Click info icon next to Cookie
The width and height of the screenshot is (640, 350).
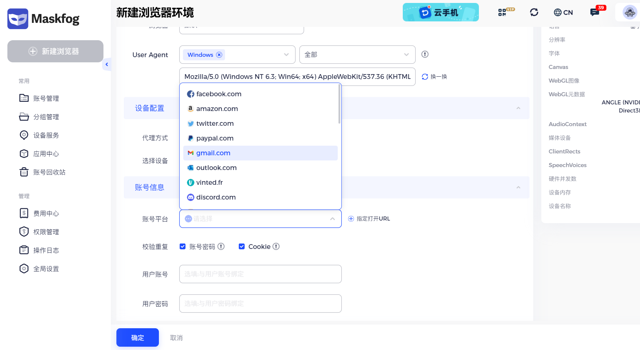coord(276,246)
